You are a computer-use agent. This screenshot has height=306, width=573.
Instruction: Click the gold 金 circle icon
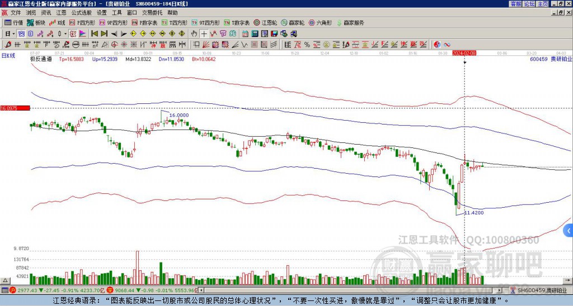coord(326,45)
